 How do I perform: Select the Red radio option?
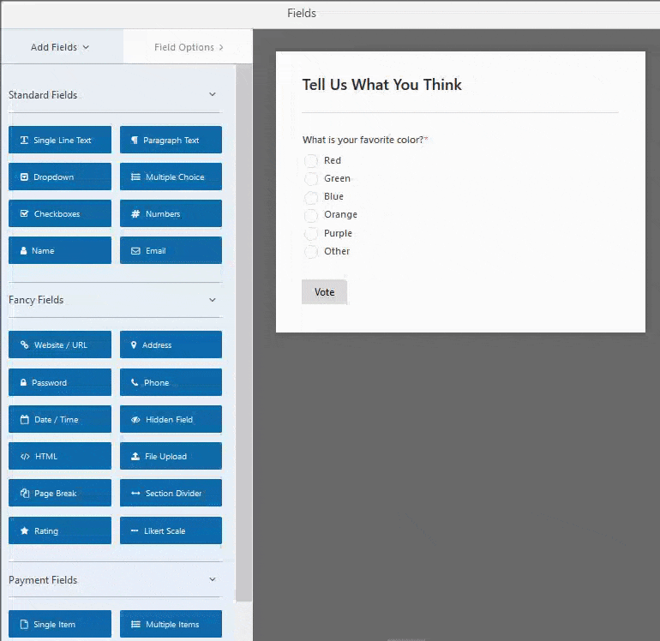[x=311, y=161]
